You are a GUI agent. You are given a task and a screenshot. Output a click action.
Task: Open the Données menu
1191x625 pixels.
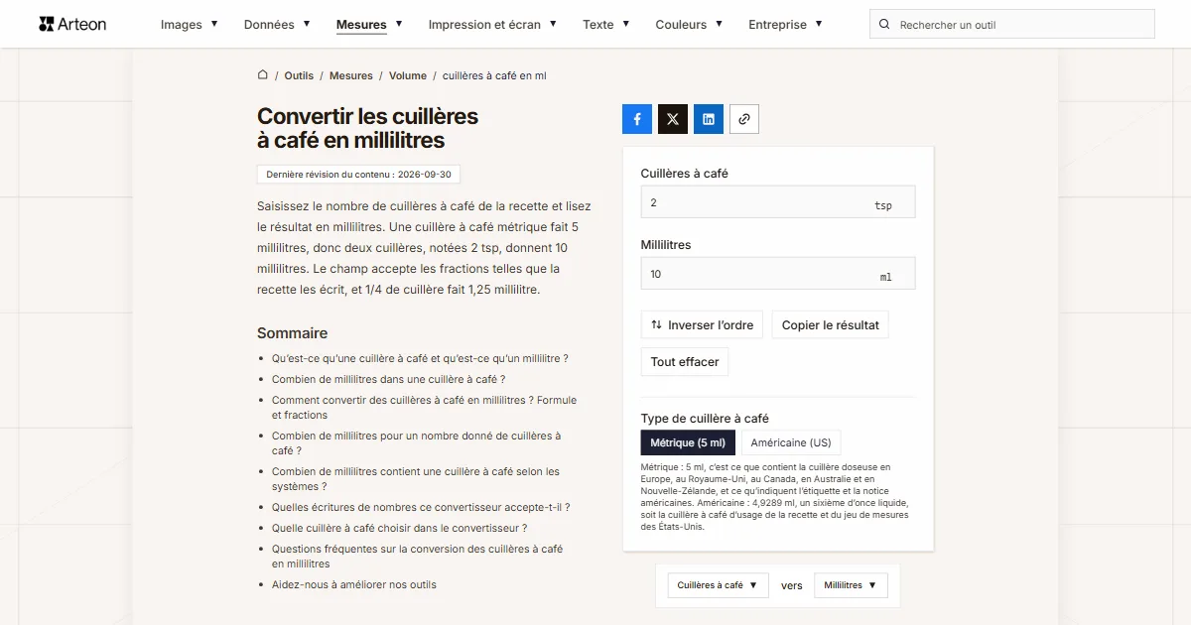tap(277, 25)
